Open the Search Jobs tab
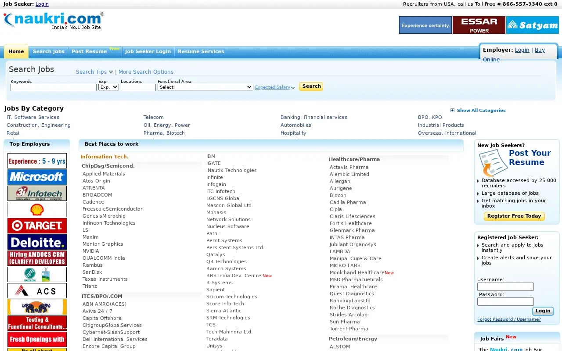Viewport: 562px width, 351px height. coord(49,51)
